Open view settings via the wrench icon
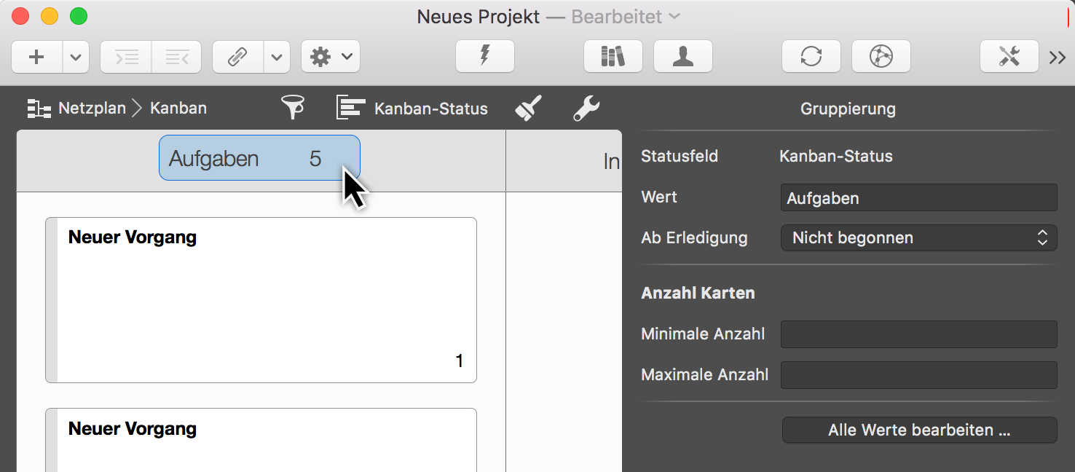Screen dimensions: 1075x472 coord(587,108)
